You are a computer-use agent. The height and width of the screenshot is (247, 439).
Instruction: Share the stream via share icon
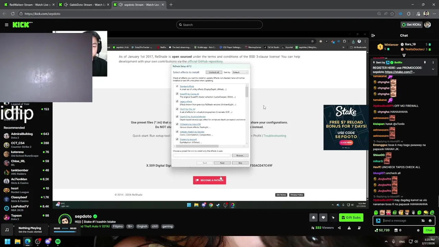(x=340, y=228)
